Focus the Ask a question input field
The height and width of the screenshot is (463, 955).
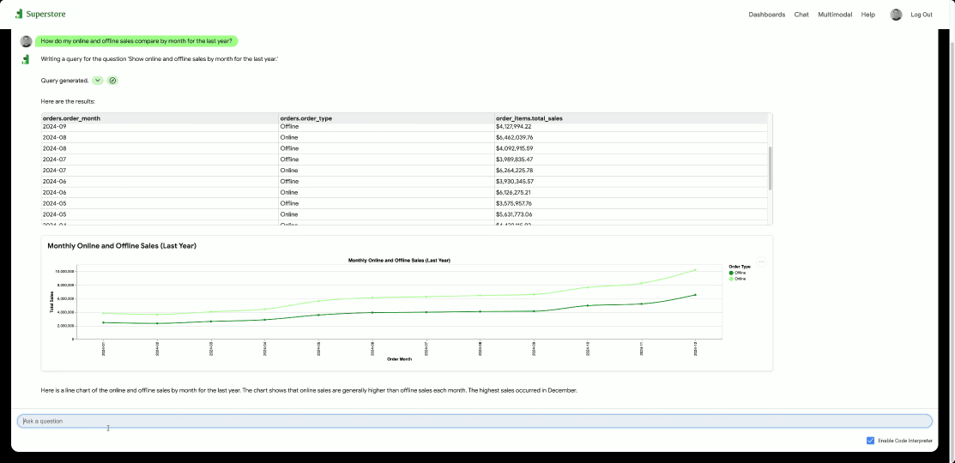coord(474,421)
